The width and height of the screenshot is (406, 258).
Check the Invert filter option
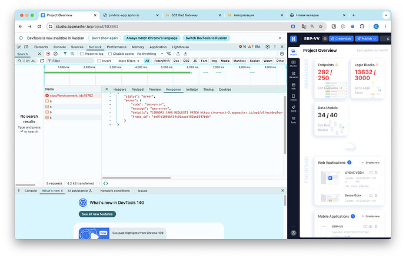pos(99,61)
